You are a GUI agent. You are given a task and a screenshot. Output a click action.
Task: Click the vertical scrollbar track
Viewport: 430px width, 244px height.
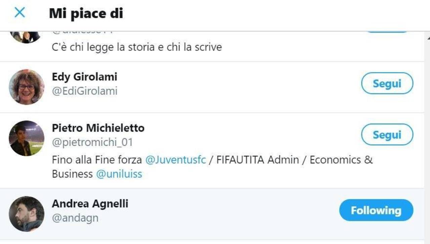pos(427,141)
